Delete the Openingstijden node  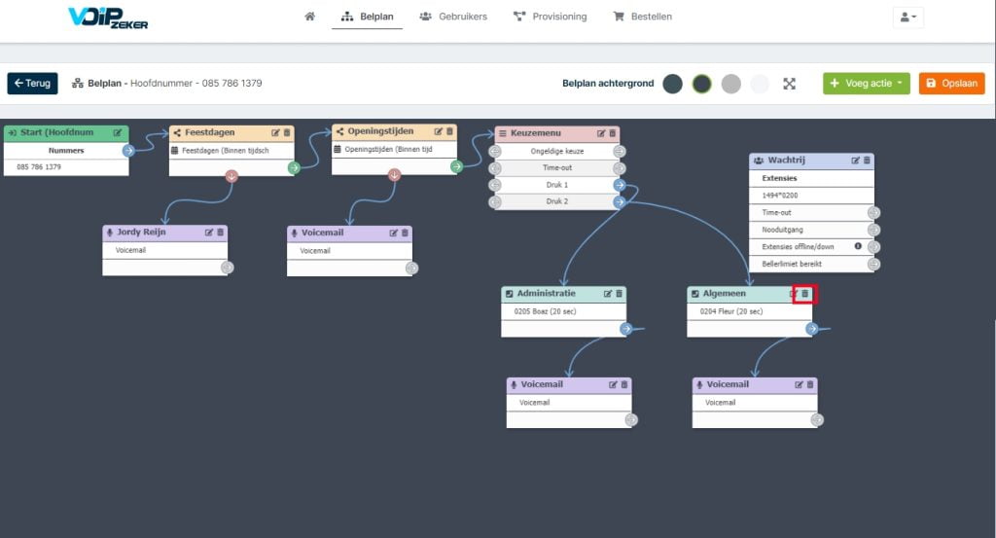[x=449, y=131]
